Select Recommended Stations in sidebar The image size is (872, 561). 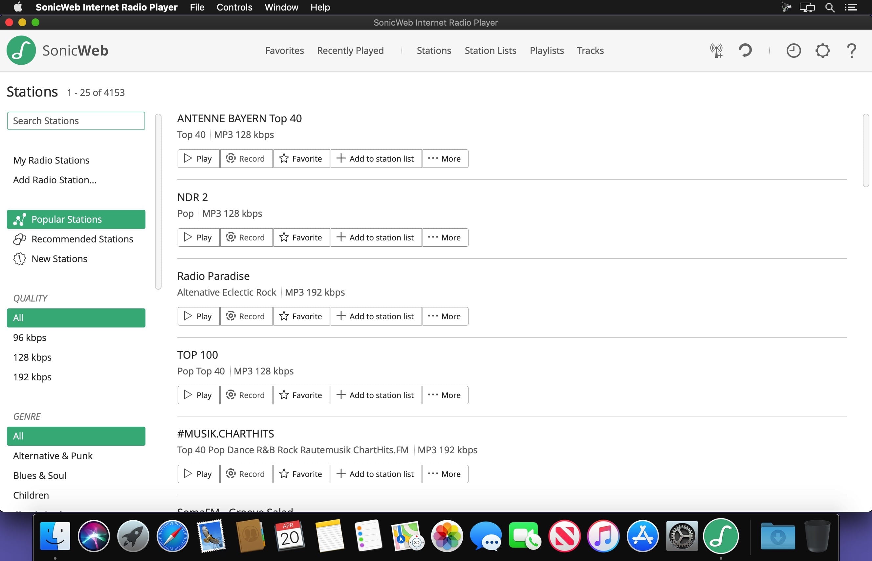point(82,239)
